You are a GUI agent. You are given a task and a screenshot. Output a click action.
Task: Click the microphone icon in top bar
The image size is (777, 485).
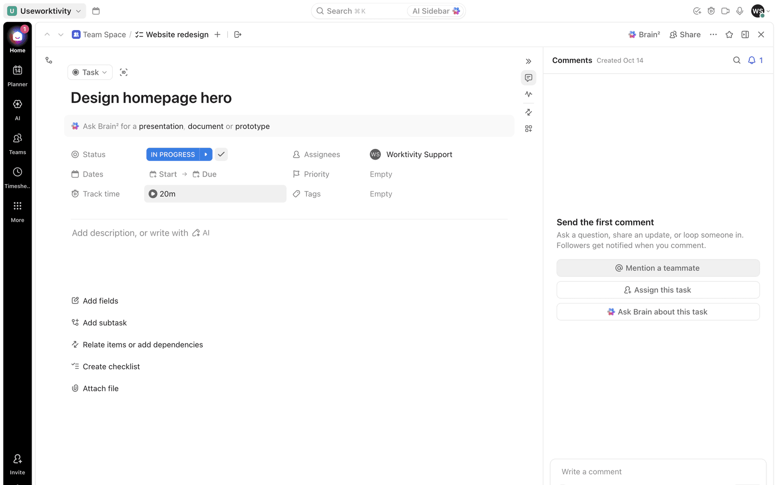740,11
